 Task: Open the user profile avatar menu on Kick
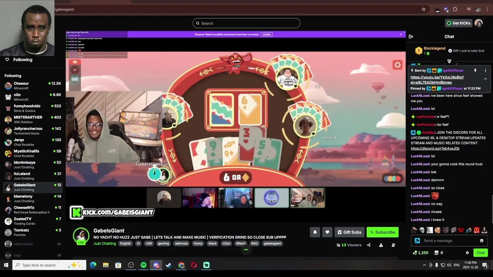tap(478, 23)
